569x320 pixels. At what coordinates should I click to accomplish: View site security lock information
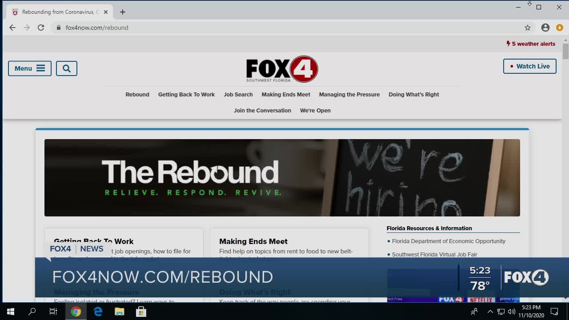tap(58, 28)
